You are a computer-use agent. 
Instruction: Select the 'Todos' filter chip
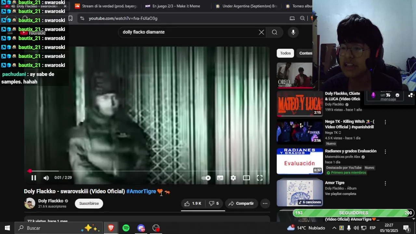click(285, 53)
